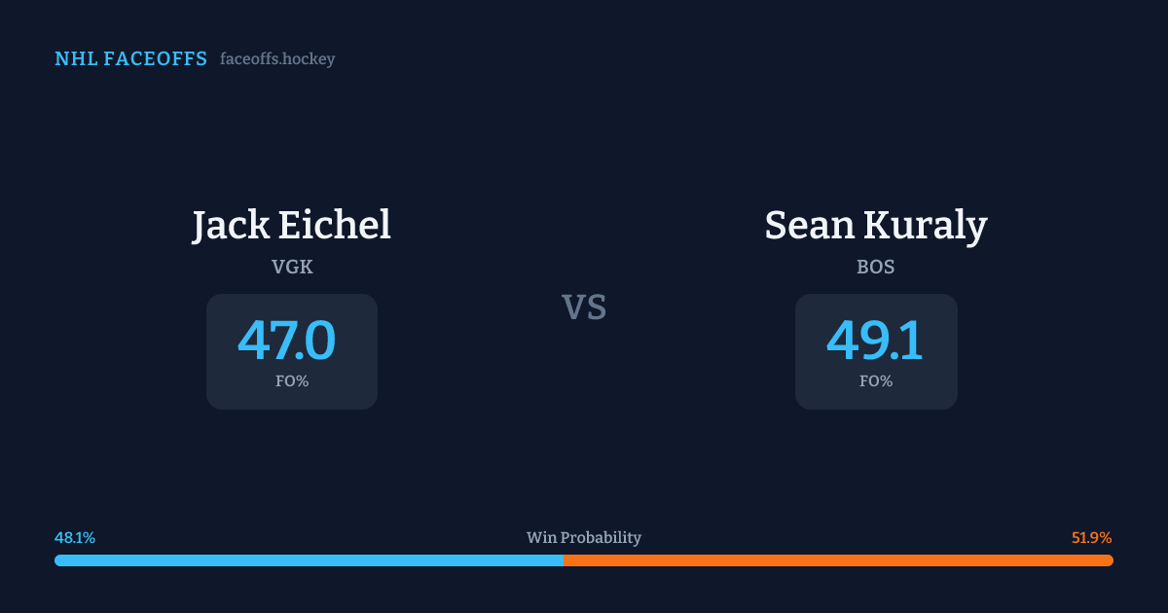Click the VS text between players
Viewport: 1168px width, 613px height.
click(584, 307)
